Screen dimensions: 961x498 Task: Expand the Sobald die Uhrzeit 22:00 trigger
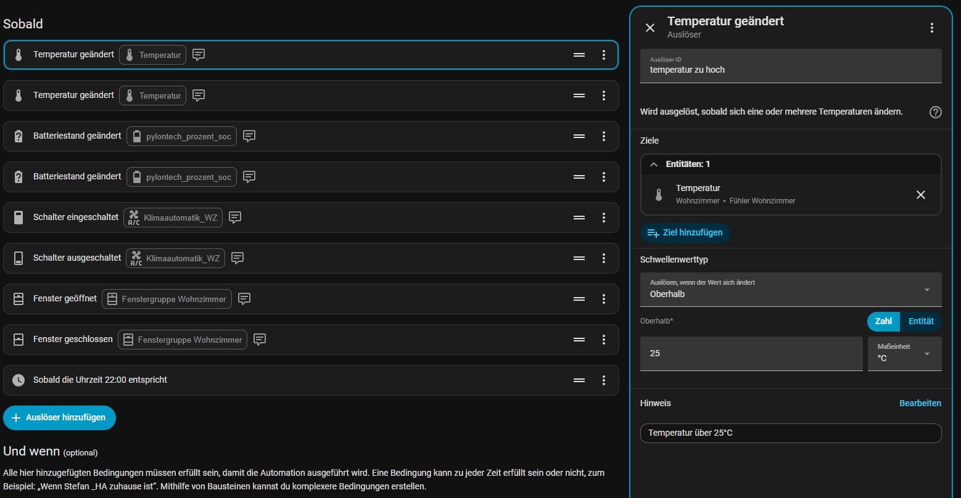[x=311, y=380]
